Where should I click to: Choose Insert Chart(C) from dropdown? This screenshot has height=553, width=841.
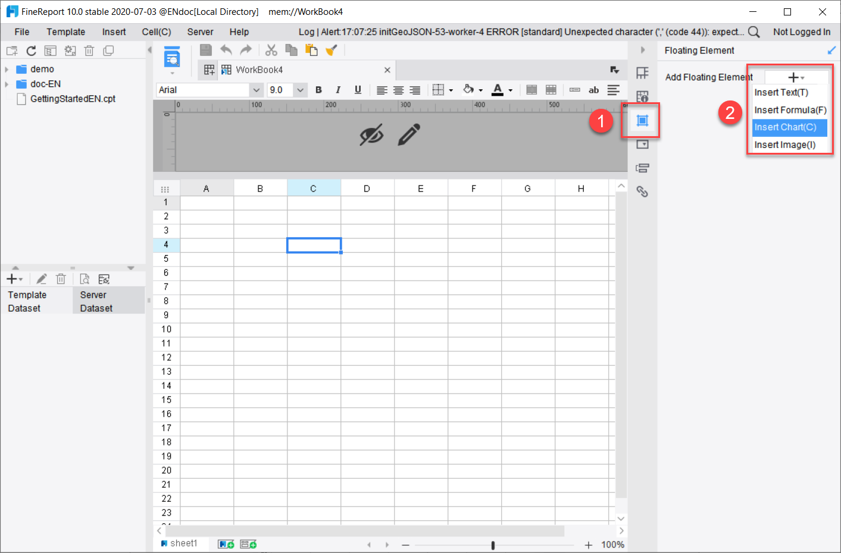(x=790, y=127)
